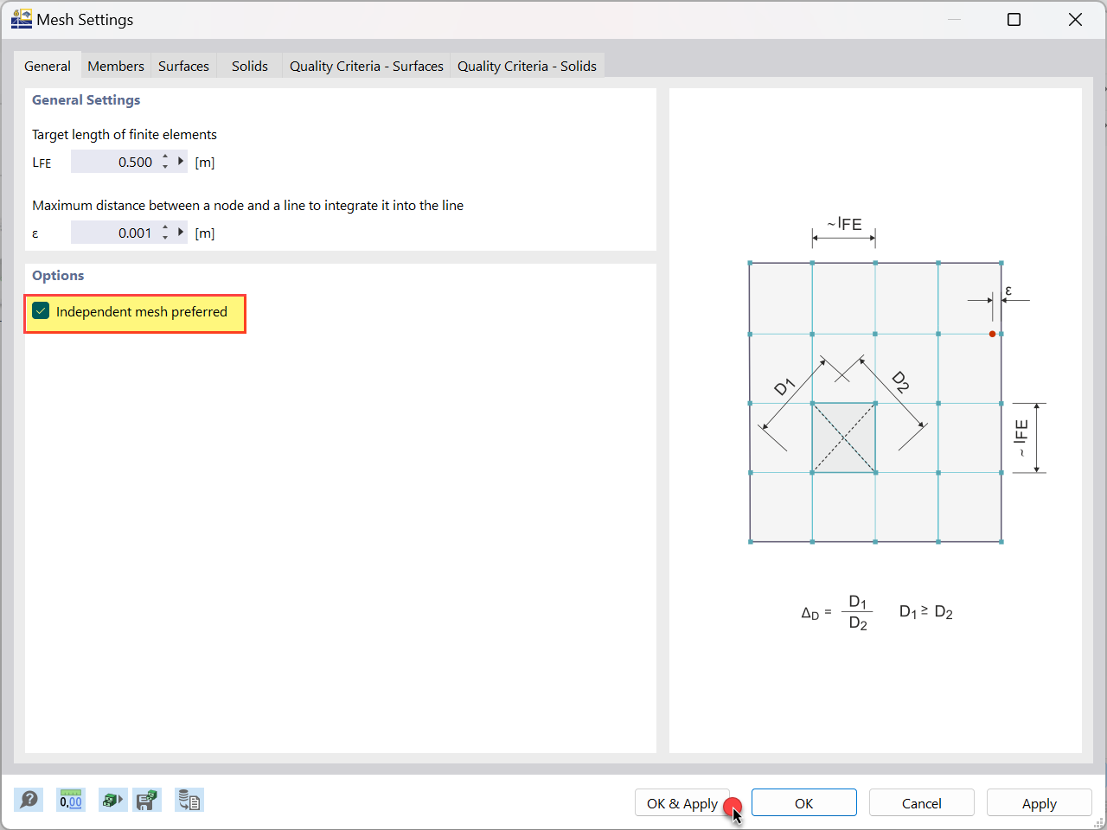The height and width of the screenshot is (830, 1107).
Task: Open the Help function
Action: click(28, 800)
